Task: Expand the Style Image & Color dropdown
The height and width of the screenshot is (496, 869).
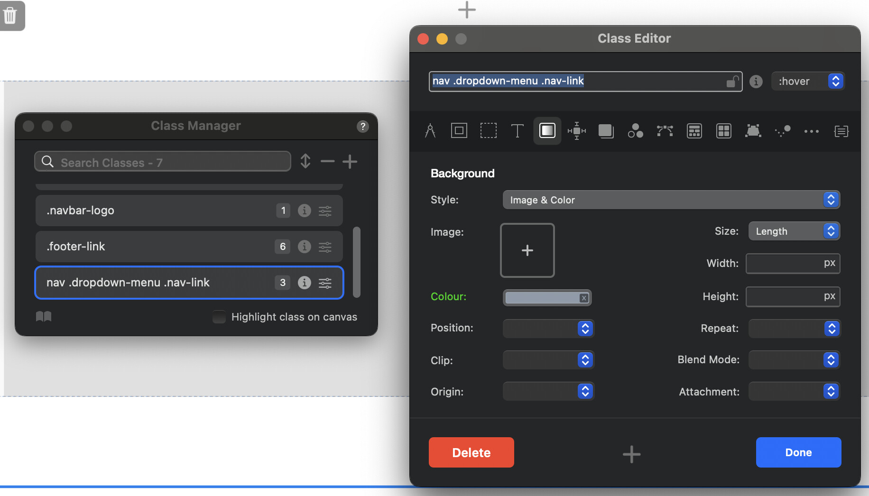Action: 671,200
